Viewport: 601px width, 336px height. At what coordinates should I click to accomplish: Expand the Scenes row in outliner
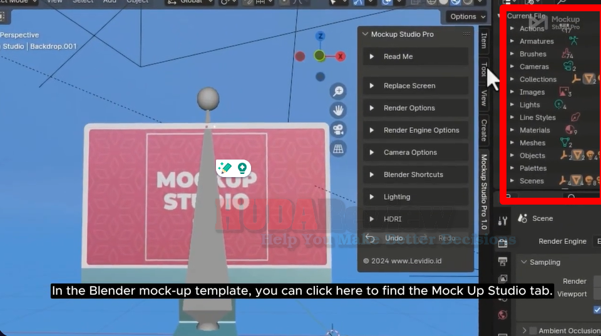pyautogui.click(x=512, y=180)
